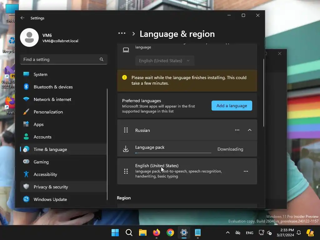Click the sidebar navigation scrollbar
The image size is (320, 240).
107,144
